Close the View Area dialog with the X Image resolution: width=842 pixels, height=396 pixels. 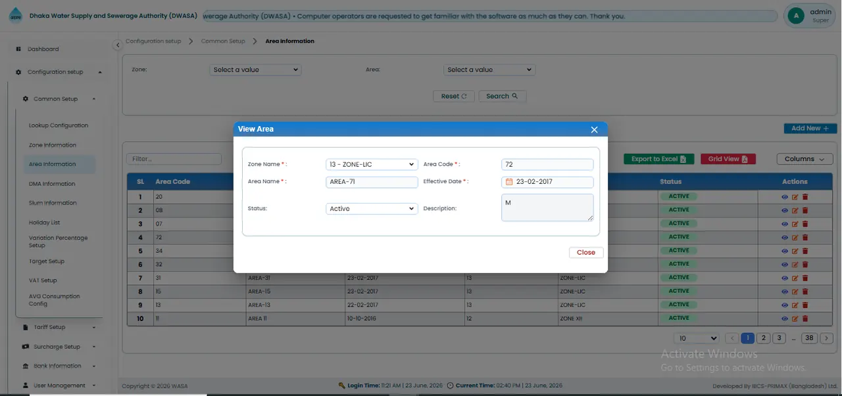coord(594,130)
